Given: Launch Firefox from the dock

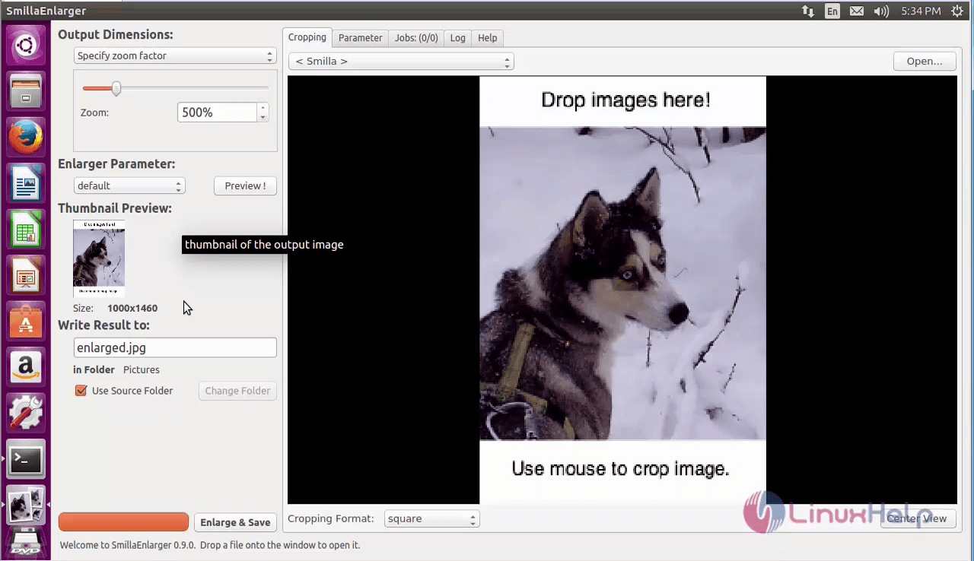Looking at the screenshot, I should point(26,138).
